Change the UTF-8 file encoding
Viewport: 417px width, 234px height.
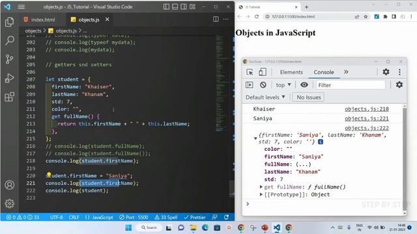point(56,217)
